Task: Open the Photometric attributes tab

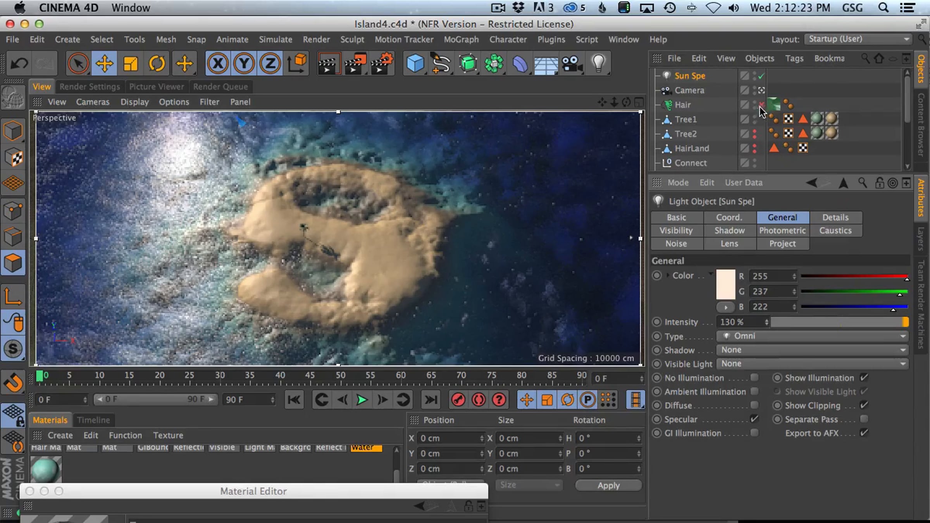Action: tap(782, 231)
